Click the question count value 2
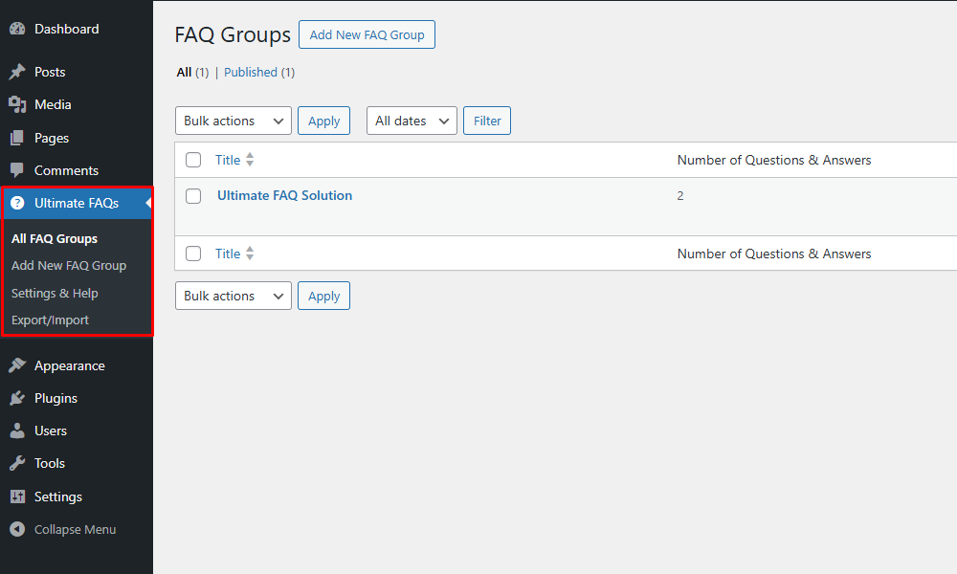Screen dimensions: 957x574 679,196
